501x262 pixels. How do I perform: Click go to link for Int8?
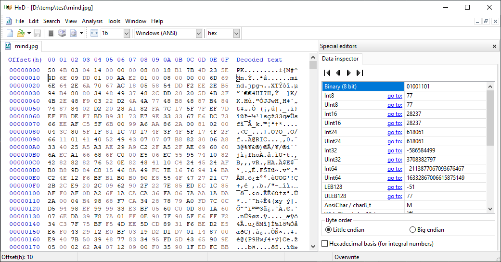tap(395, 96)
